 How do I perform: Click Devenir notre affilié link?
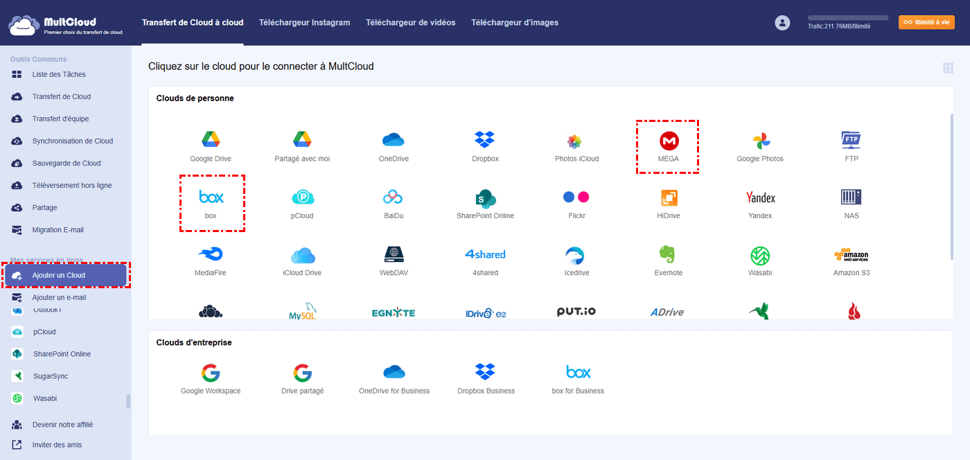(x=62, y=425)
